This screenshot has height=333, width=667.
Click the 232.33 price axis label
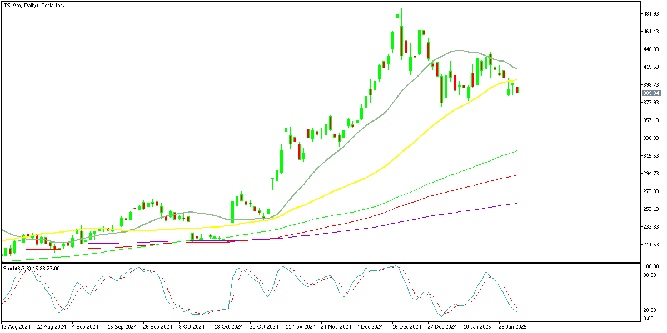tap(650, 226)
